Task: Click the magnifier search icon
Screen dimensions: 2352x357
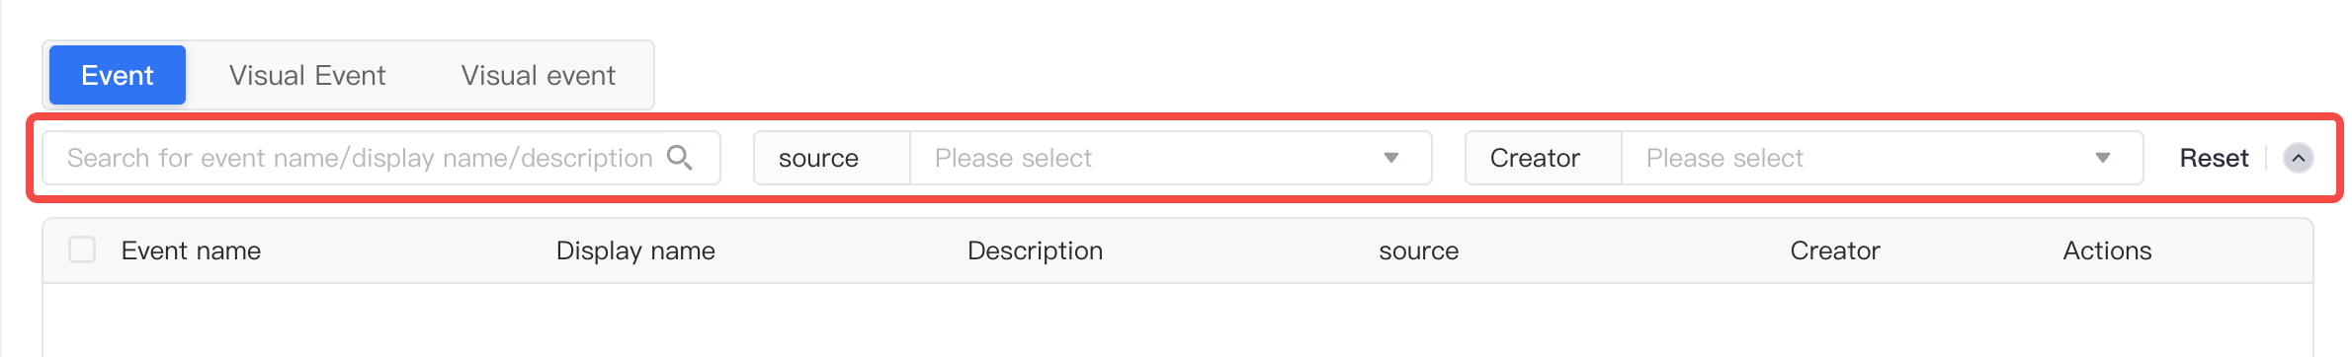Action: pos(680,158)
